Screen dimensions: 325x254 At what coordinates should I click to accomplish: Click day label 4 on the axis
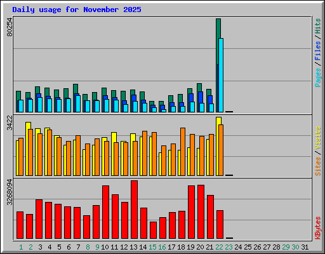click(50, 247)
